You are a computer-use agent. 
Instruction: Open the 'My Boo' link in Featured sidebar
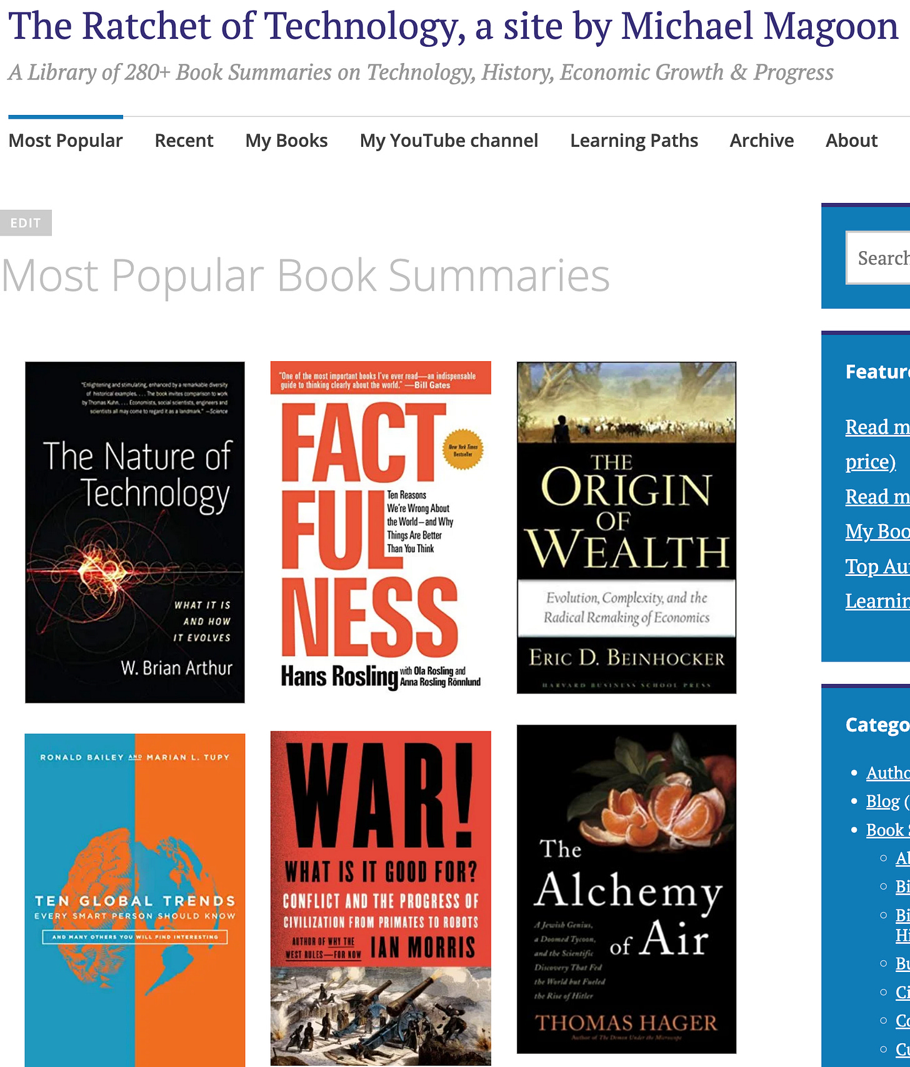877,532
